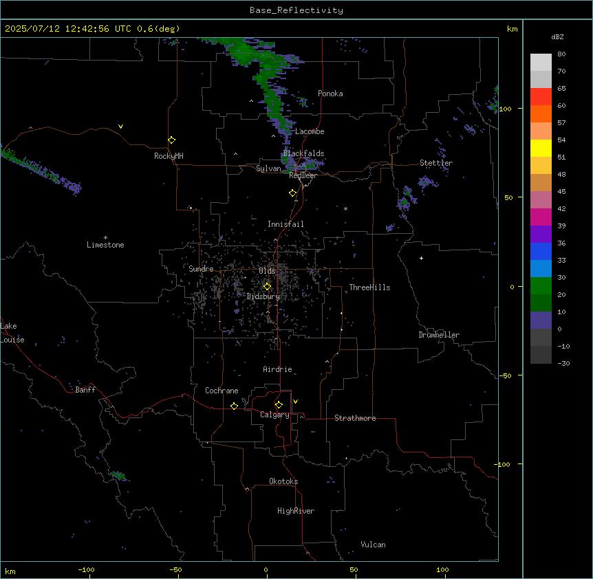Click the Limestone label
This screenshot has width=593, height=579.
click(105, 245)
